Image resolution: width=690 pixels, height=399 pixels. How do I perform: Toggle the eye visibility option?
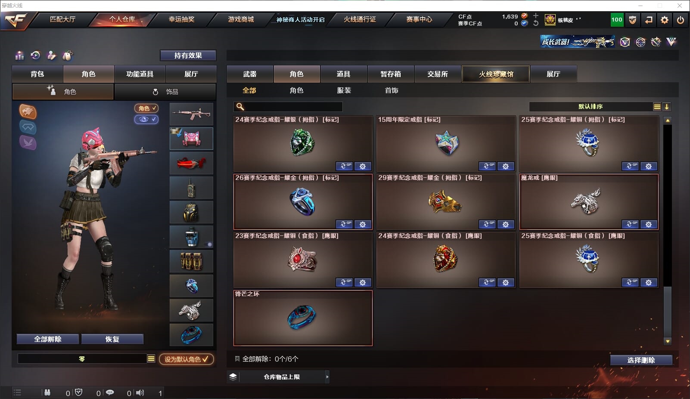pos(146,119)
